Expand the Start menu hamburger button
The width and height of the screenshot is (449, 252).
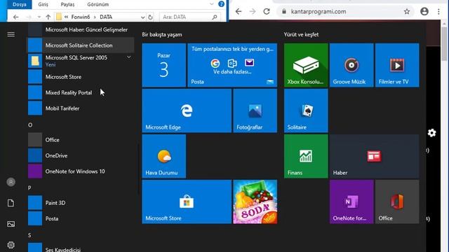click(x=11, y=34)
